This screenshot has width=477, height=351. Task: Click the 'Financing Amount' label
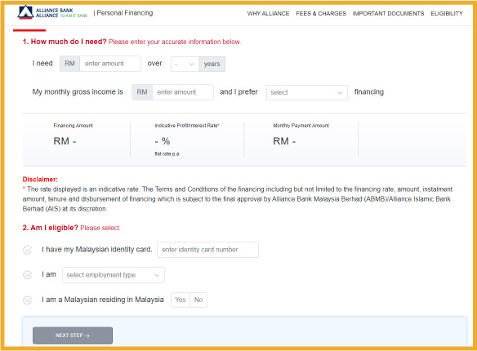pos(73,126)
